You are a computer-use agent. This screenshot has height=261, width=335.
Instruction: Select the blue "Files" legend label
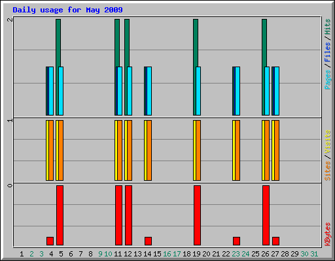click(x=328, y=52)
